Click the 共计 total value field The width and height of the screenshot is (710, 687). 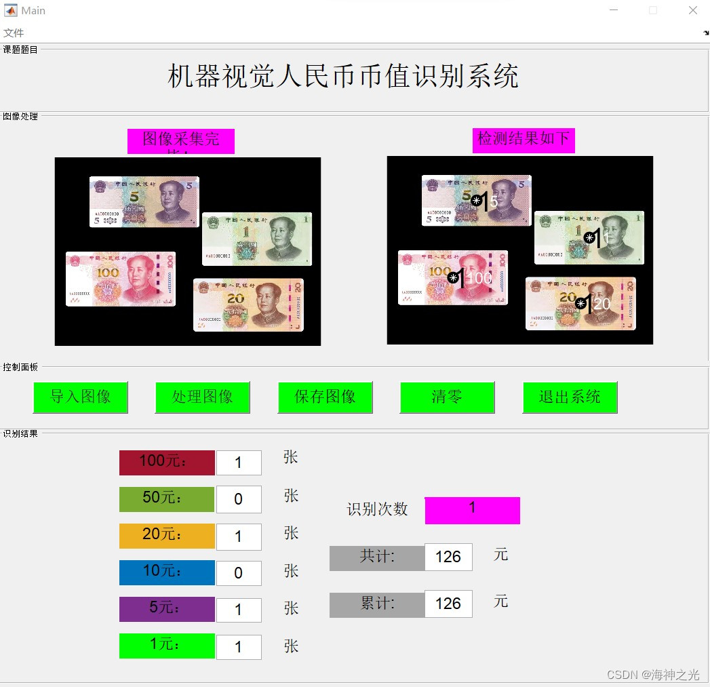pos(448,557)
